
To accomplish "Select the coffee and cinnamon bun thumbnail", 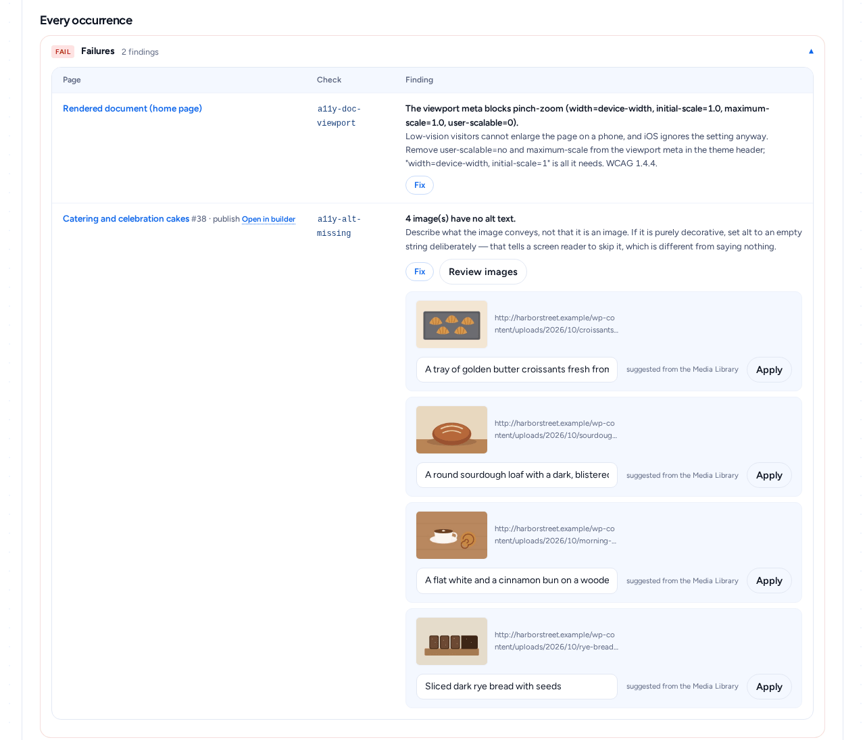I will click(451, 535).
